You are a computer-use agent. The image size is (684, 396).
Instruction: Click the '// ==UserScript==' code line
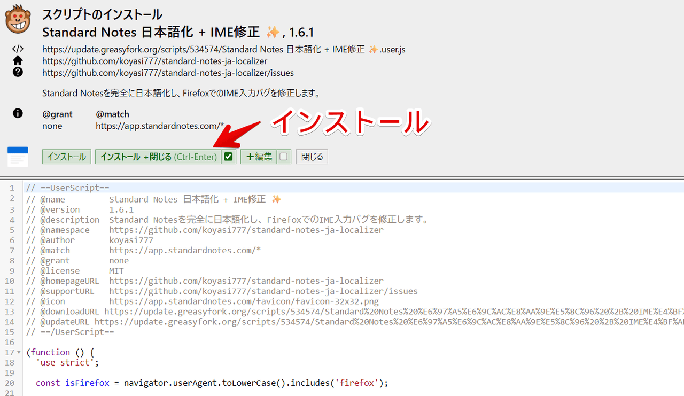tap(68, 188)
